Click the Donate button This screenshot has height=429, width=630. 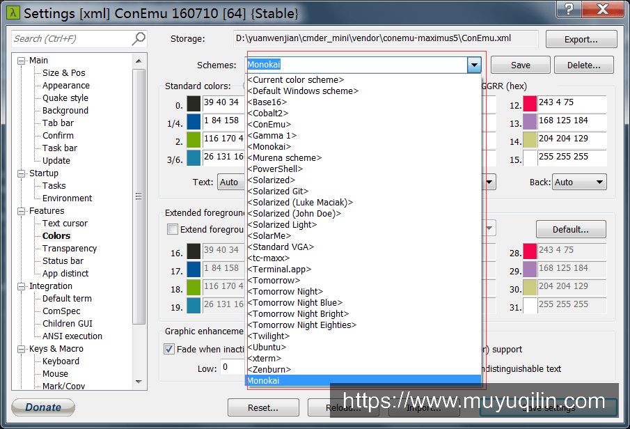click(43, 407)
